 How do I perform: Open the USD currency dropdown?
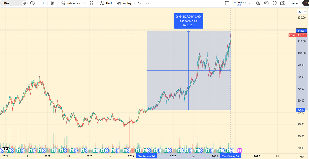click(301, 12)
